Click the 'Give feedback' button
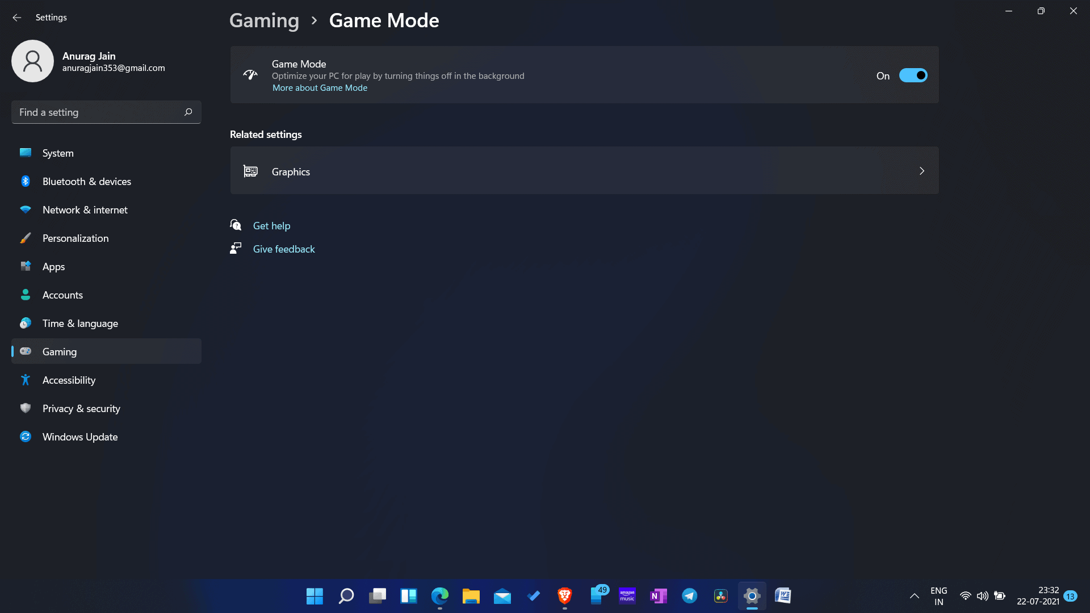This screenshot has width=1090, height=613. click(x=284, y=249)
